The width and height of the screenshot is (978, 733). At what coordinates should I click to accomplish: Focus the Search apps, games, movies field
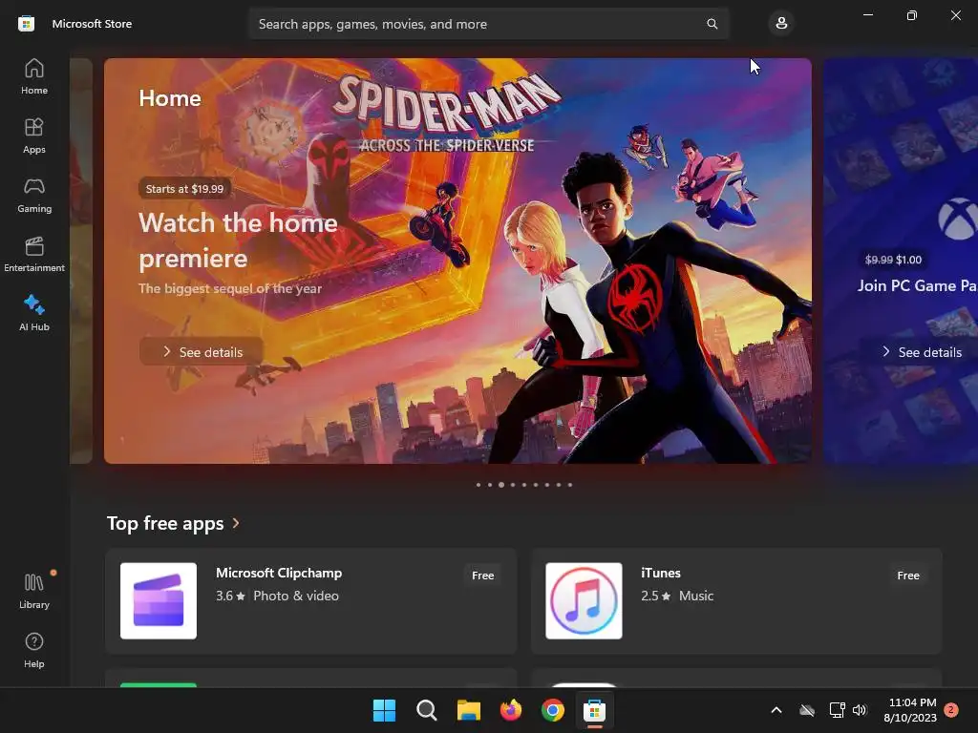(x=489, y=24)
